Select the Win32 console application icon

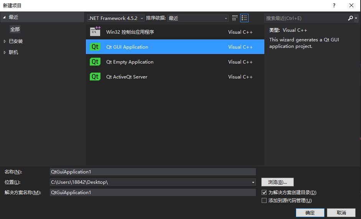95,31
